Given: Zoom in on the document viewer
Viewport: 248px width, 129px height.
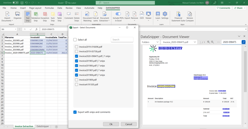Looking at the screenshot, I should click(208, 42).
